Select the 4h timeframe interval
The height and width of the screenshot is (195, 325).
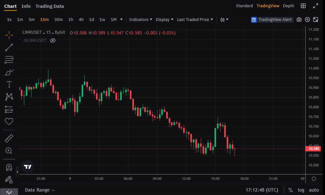point(81,20)
